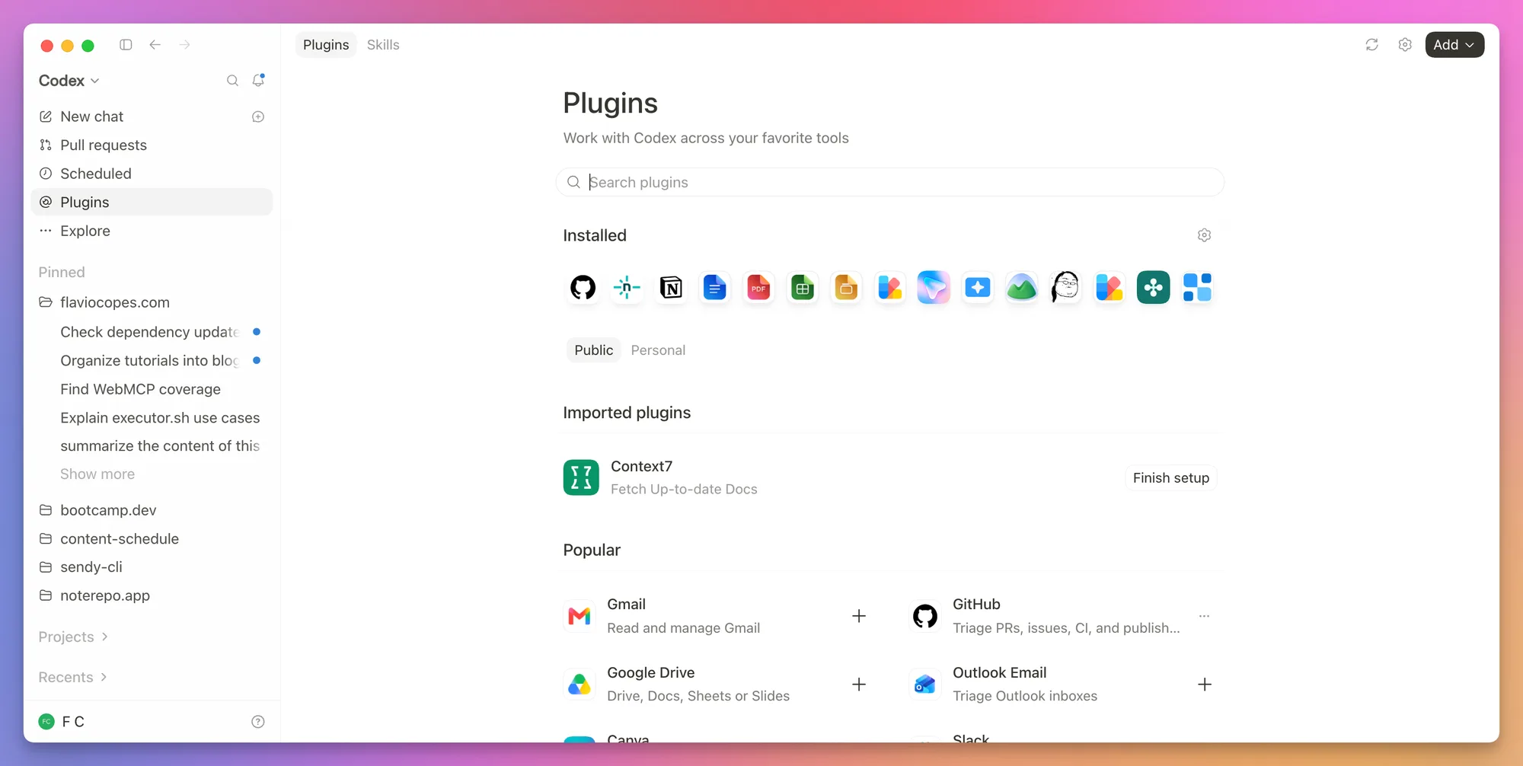The image size is (1523, 766).
Task: Go forward with the right arrow
Action: click(185, 45)
